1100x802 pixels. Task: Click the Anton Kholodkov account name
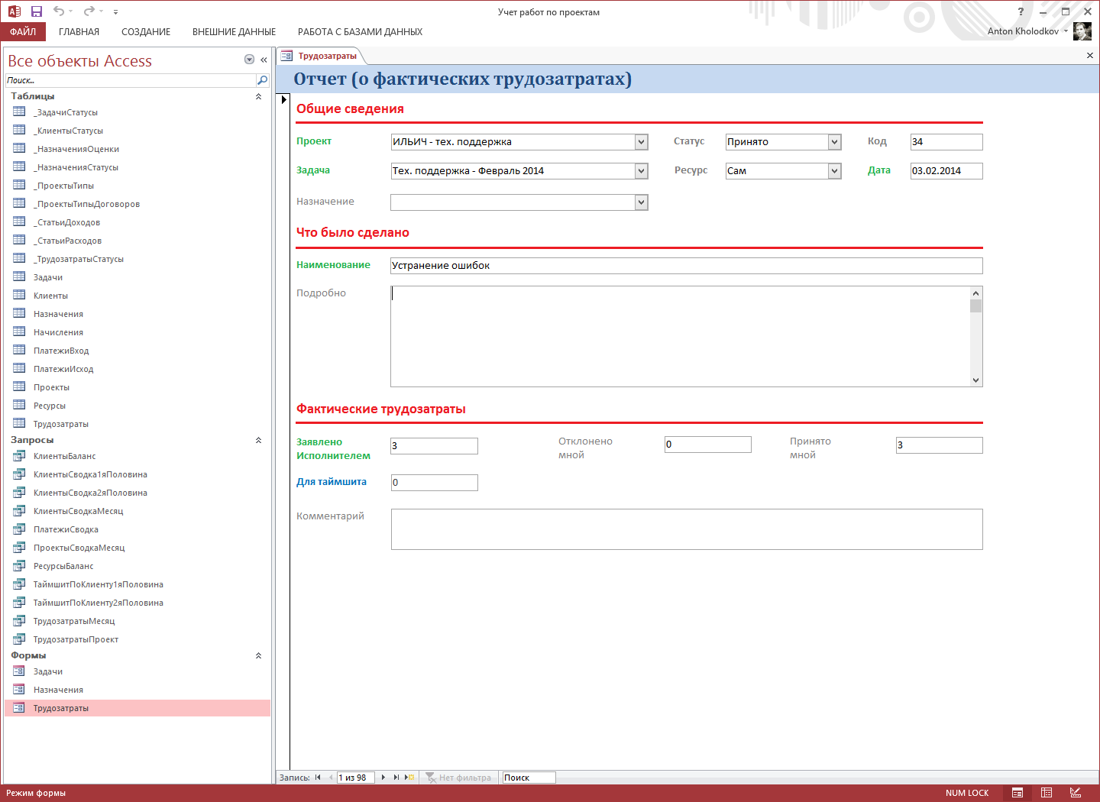[x=1023, y=31]
